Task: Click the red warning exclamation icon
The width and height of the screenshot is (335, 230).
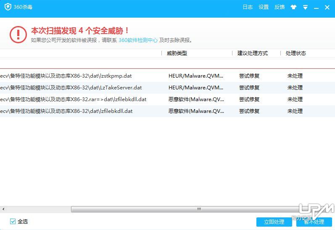Action: (18, 34)
